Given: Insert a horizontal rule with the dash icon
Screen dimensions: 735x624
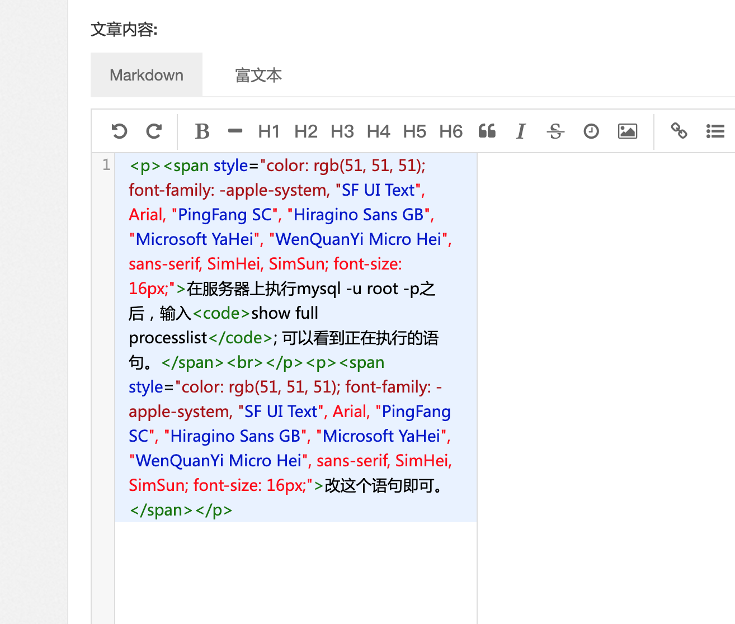Looking at the screenshot, I should click(x=235, y=131).
